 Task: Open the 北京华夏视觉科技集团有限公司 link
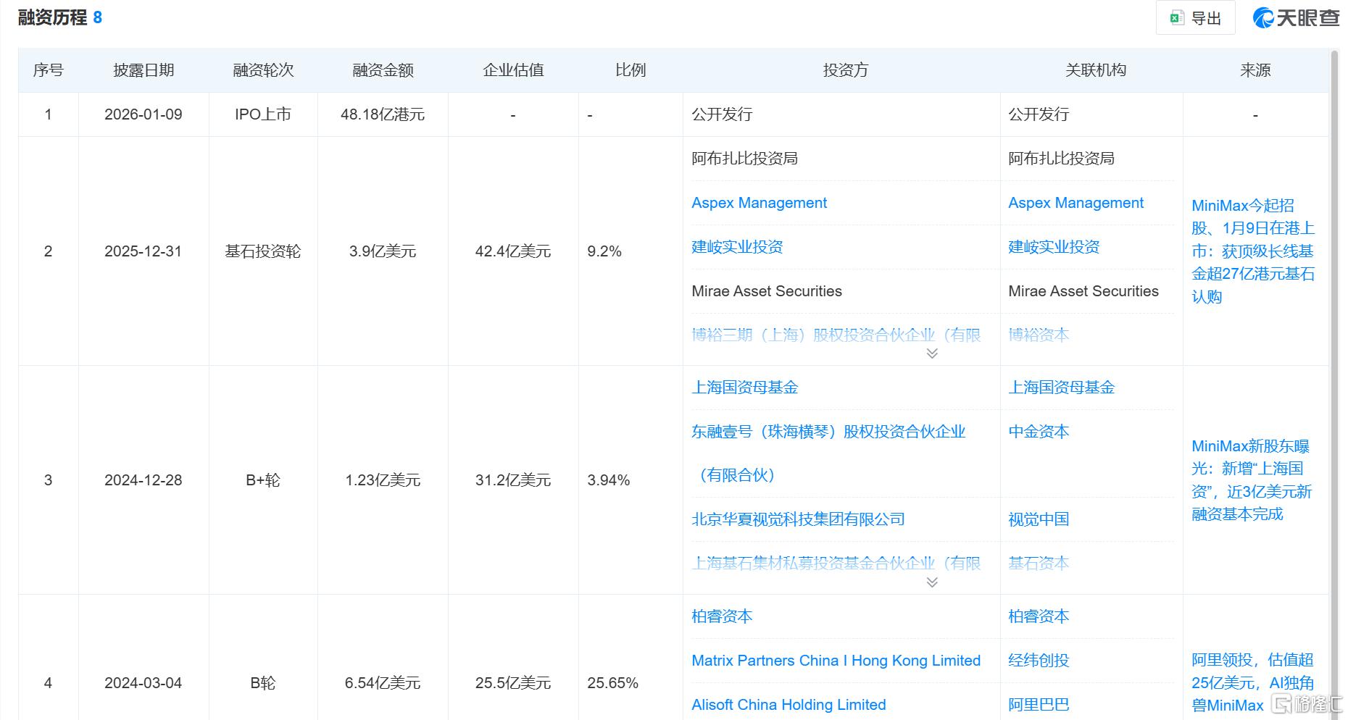click(798, 519)
